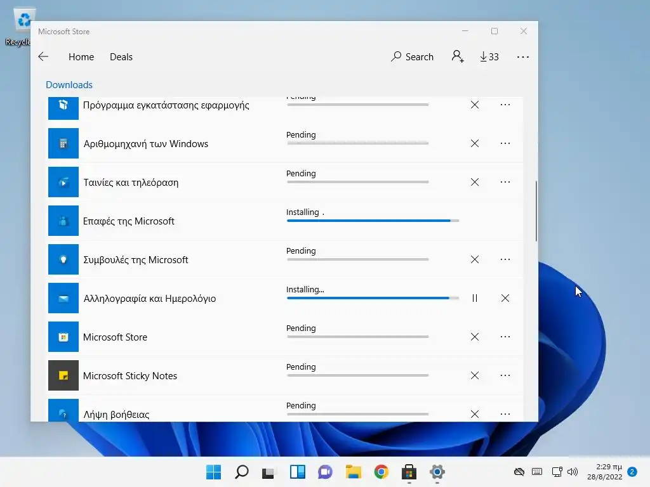Cancel the Ταινίες και τηλεόραση download

point(475,182)
